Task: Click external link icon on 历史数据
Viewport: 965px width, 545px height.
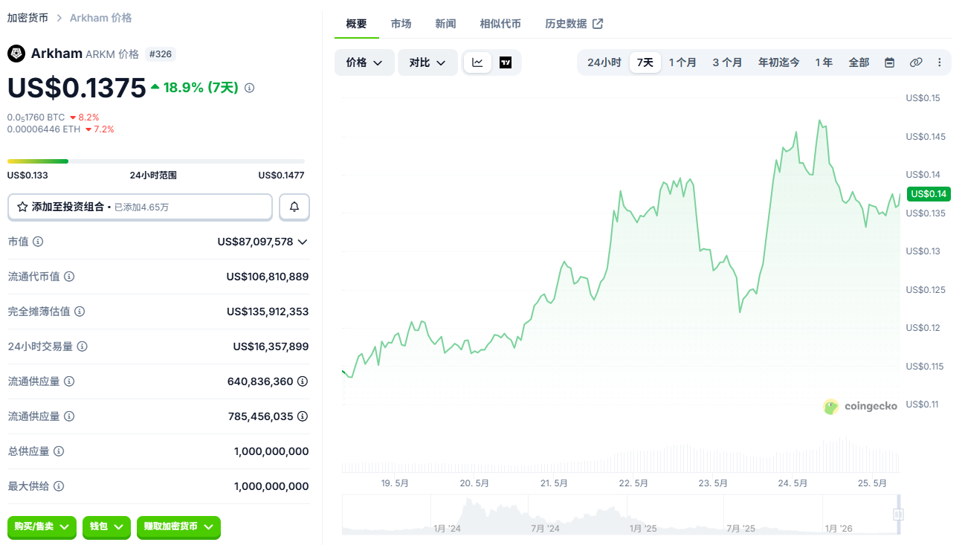Action: tap(598, 24)
